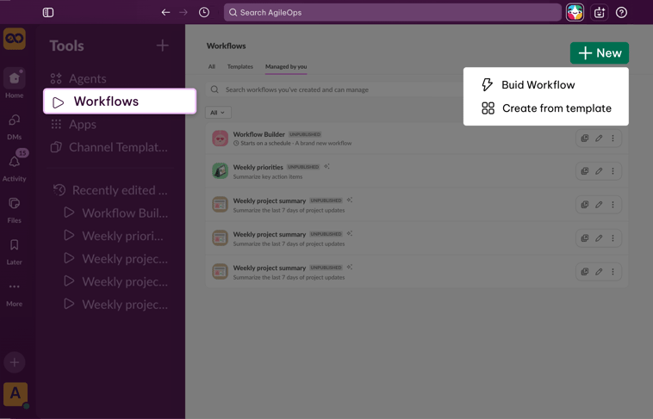Viewport: 653px width, 419px height.
Task: Click the round plus button in left rail
Action: 14,362
